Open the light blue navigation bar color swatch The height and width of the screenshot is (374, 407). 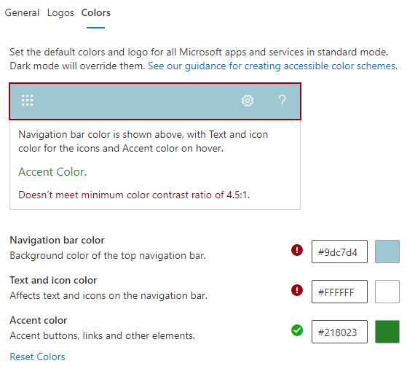pos(387,252)
